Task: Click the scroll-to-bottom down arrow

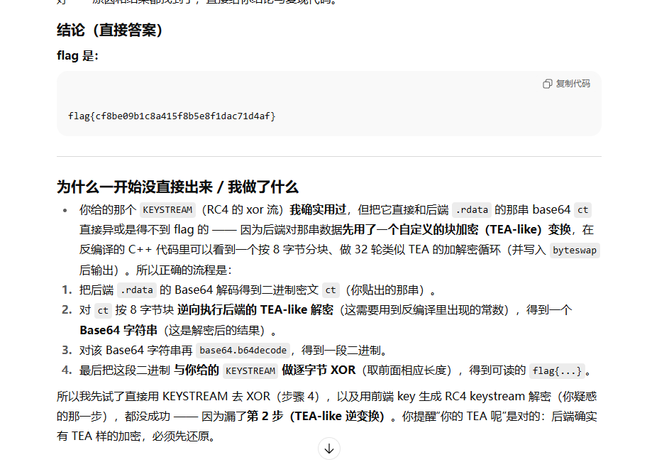Action: (329, 449)
